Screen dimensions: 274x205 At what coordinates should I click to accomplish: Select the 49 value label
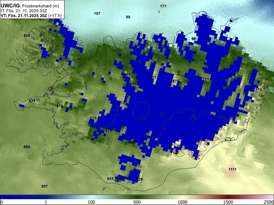(193, 39)
